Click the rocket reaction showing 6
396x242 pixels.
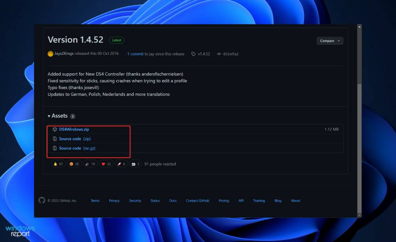pyautogui.click(x=122, y=164)
